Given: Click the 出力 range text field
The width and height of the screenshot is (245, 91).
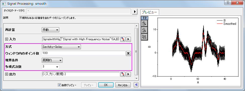Looking at the screenshot, I should tap(81, 74).
